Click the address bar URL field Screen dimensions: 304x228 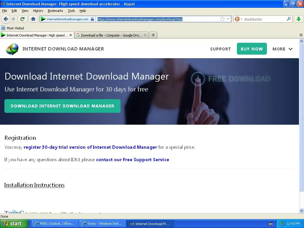[x=158, y=19]
